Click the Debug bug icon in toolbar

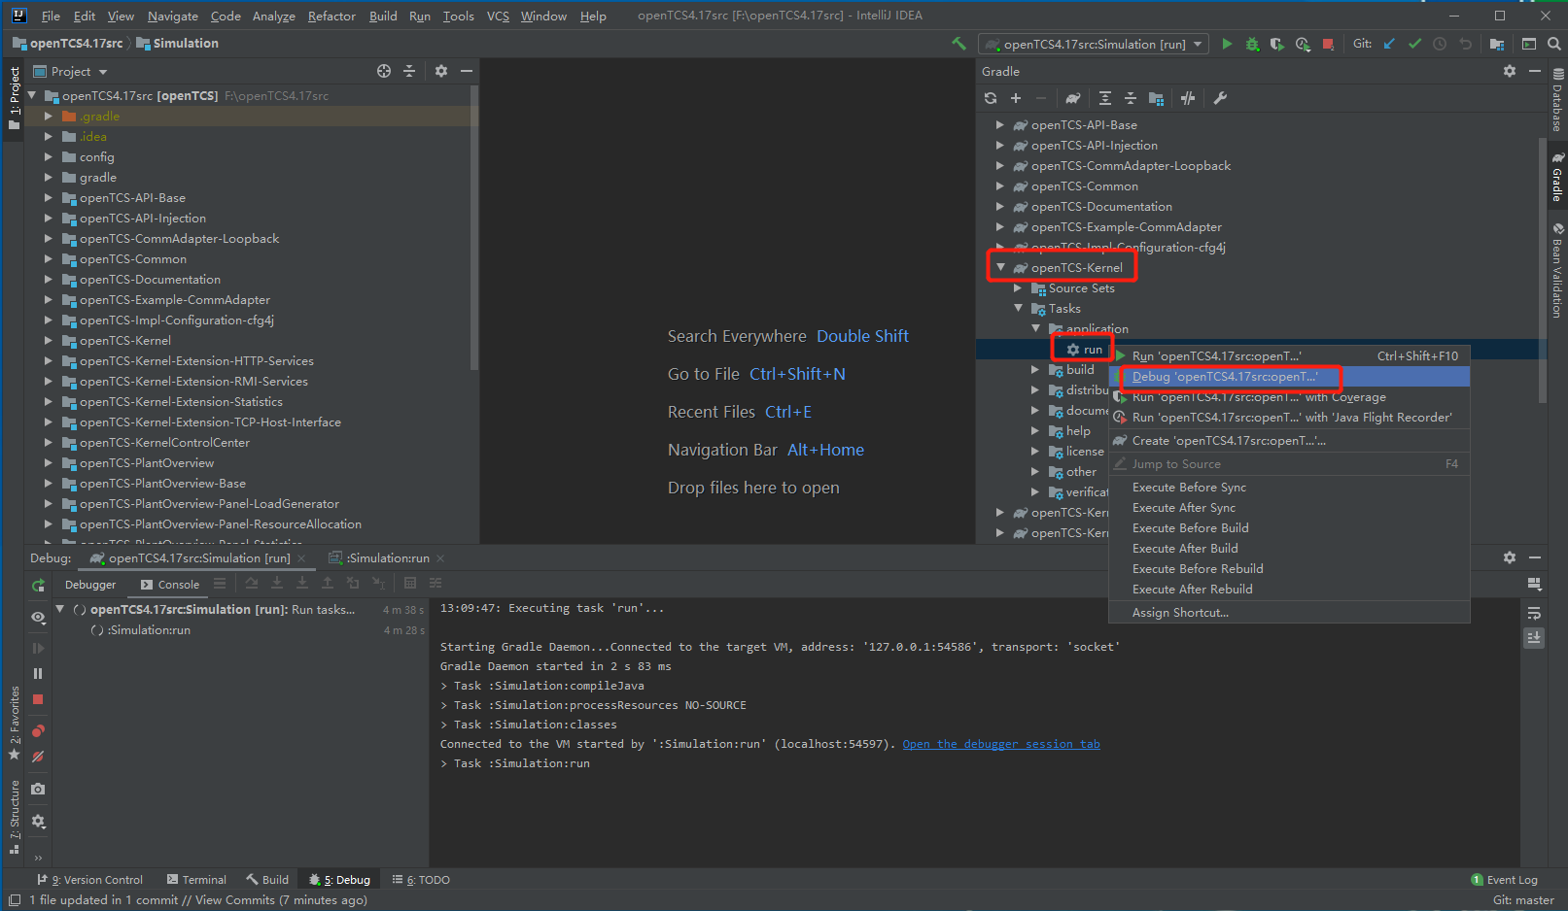pyautogui.click(x=1252, y=44)
